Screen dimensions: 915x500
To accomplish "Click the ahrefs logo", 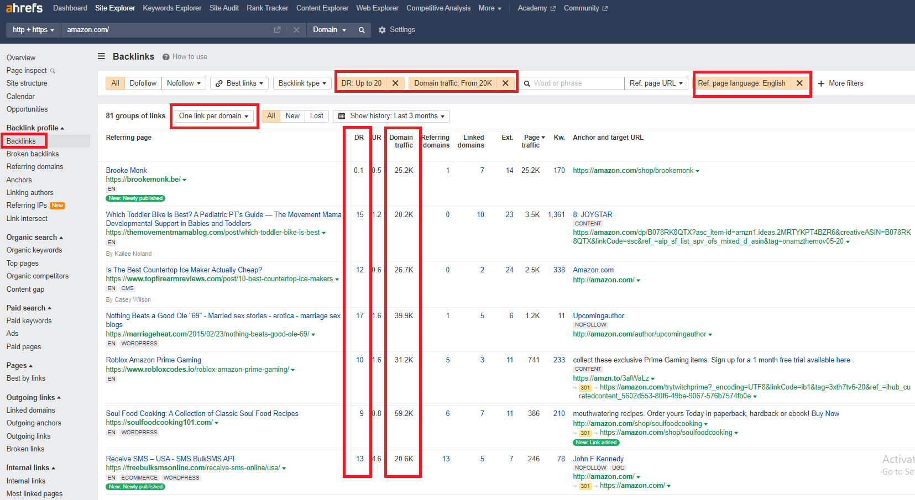I will [24, 8].
